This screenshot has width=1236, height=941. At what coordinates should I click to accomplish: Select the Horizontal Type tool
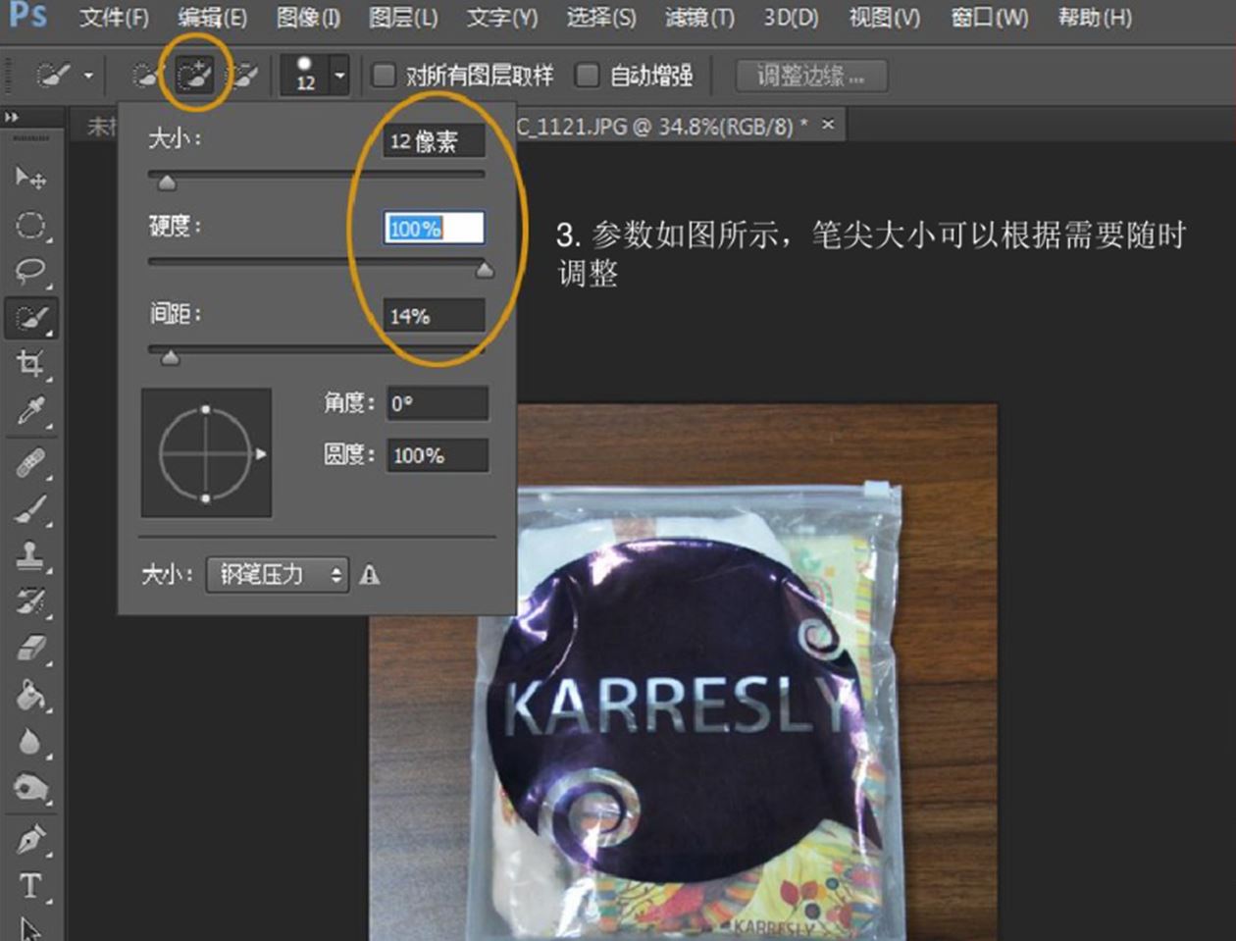point(30,886)
